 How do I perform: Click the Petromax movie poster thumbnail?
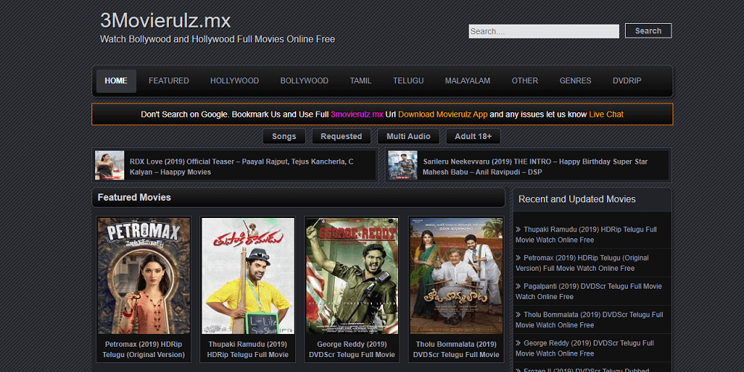144,275
